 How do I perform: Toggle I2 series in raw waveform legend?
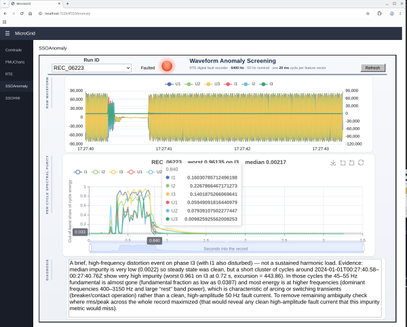[248, 84]
